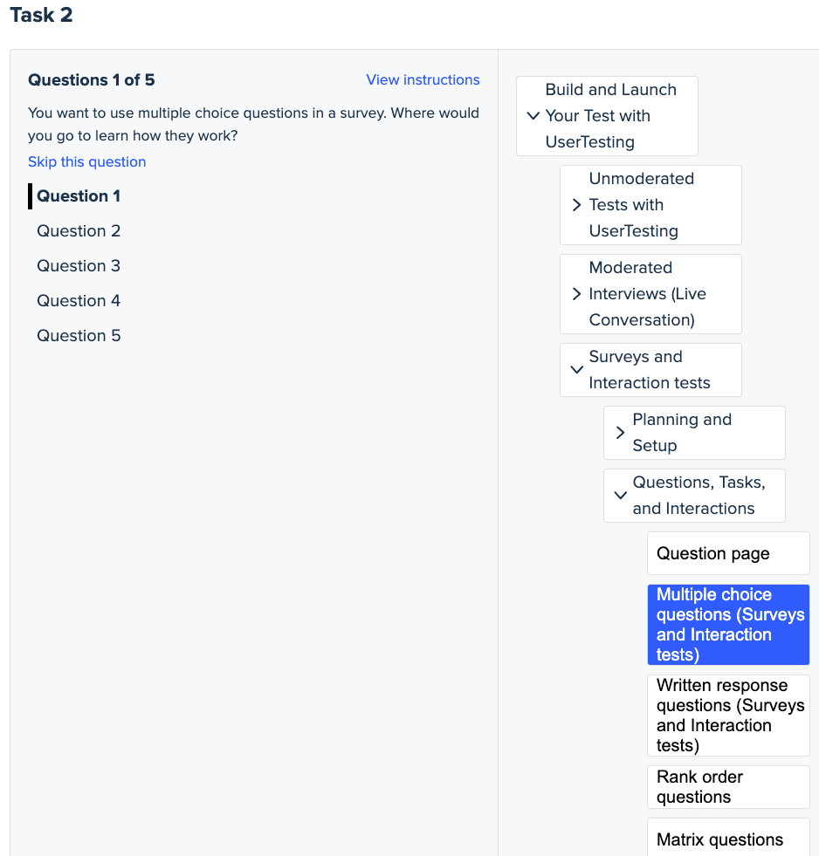Switch to Question 3
The image size is (819, 856).
point(79,266)
